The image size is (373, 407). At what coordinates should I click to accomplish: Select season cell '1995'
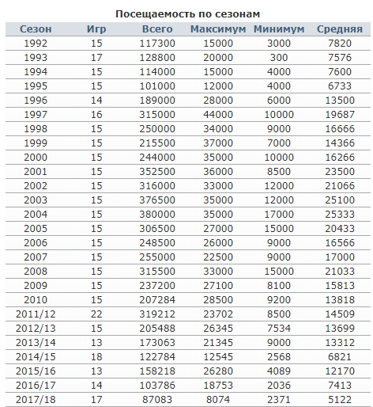[36, 86]
